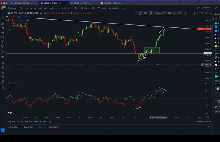This screenshot has height=142, width=220.
Task: Open the Replay button
Action: point(113,8)
